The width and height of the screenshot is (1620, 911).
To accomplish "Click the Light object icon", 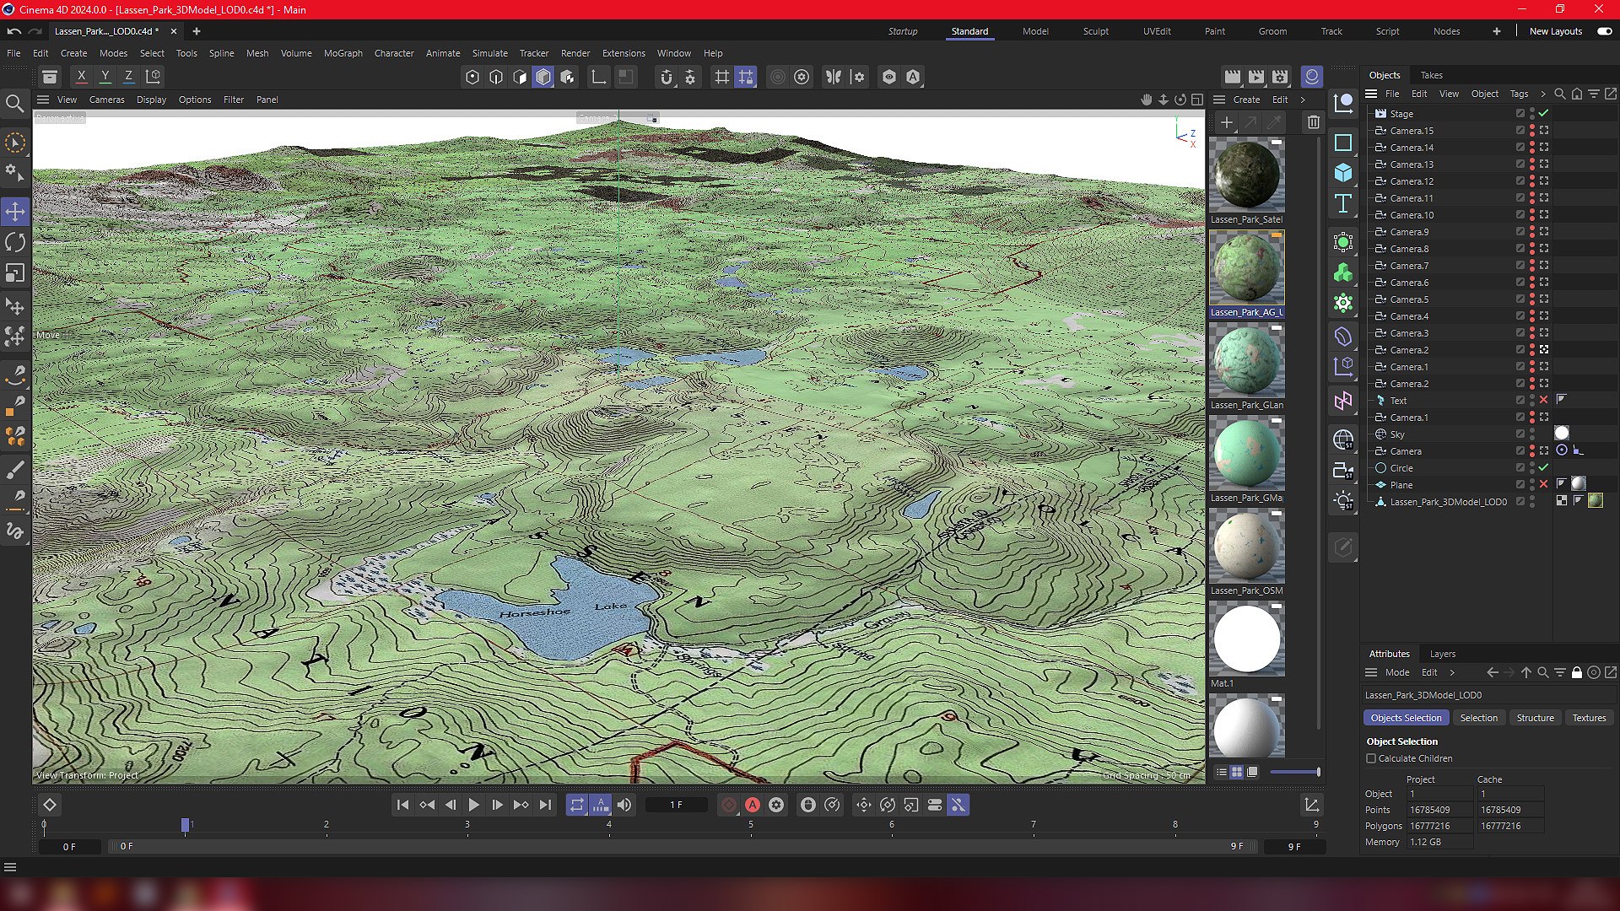I will [1343, 501].
